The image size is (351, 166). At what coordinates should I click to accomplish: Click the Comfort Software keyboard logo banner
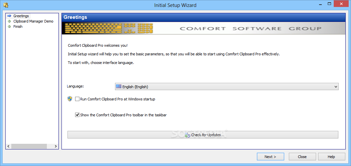(203, 28)
